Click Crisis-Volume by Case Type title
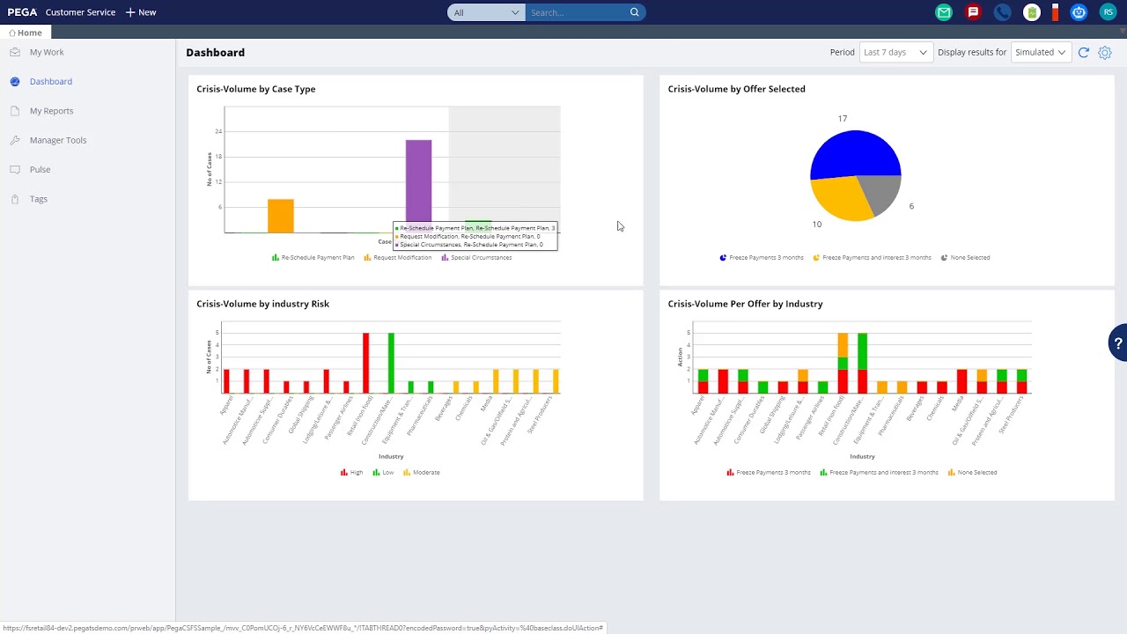Viewport: 1127px width, 634px height. tap(256, 89)
